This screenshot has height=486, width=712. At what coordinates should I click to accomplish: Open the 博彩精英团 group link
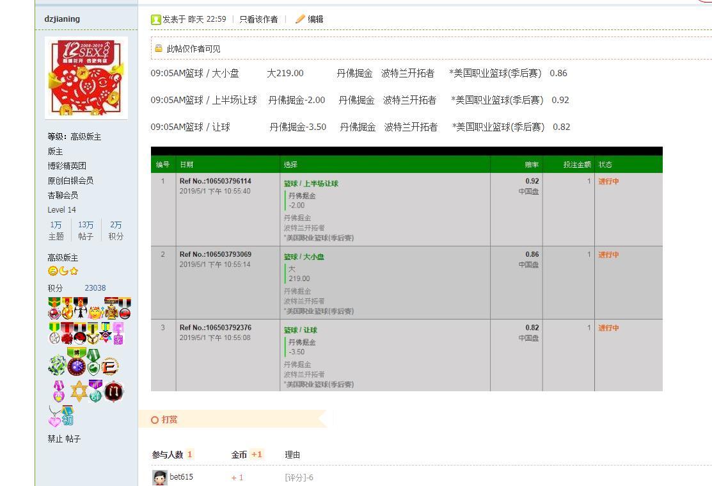(x=67, y=166)
